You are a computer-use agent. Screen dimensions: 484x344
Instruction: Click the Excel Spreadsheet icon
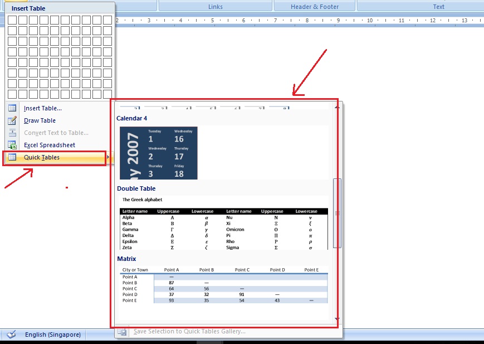click(x=12, y=145)
